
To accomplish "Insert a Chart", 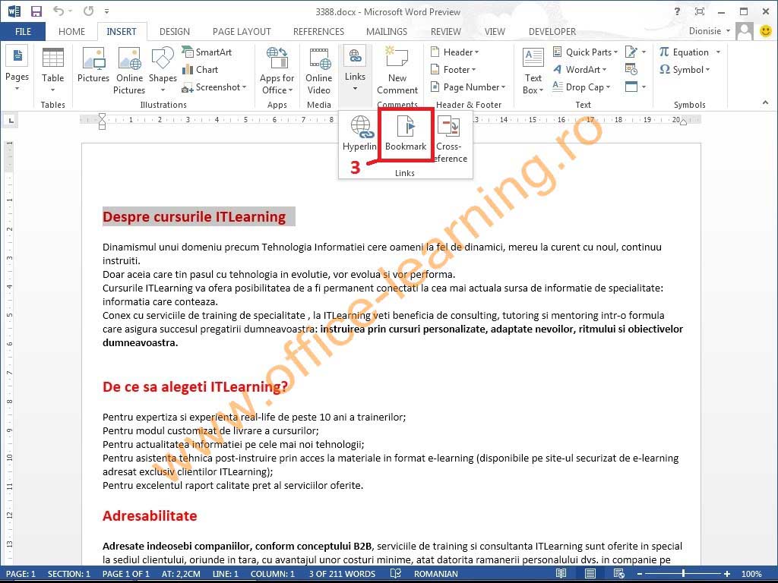I will pyautogui.click(x=201, y=69).
